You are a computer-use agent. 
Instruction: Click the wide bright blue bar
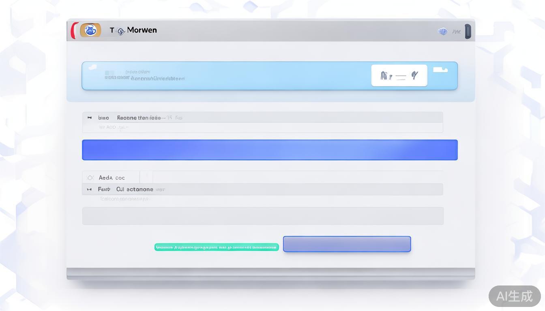pyautogui.click(x=270, y=150)
